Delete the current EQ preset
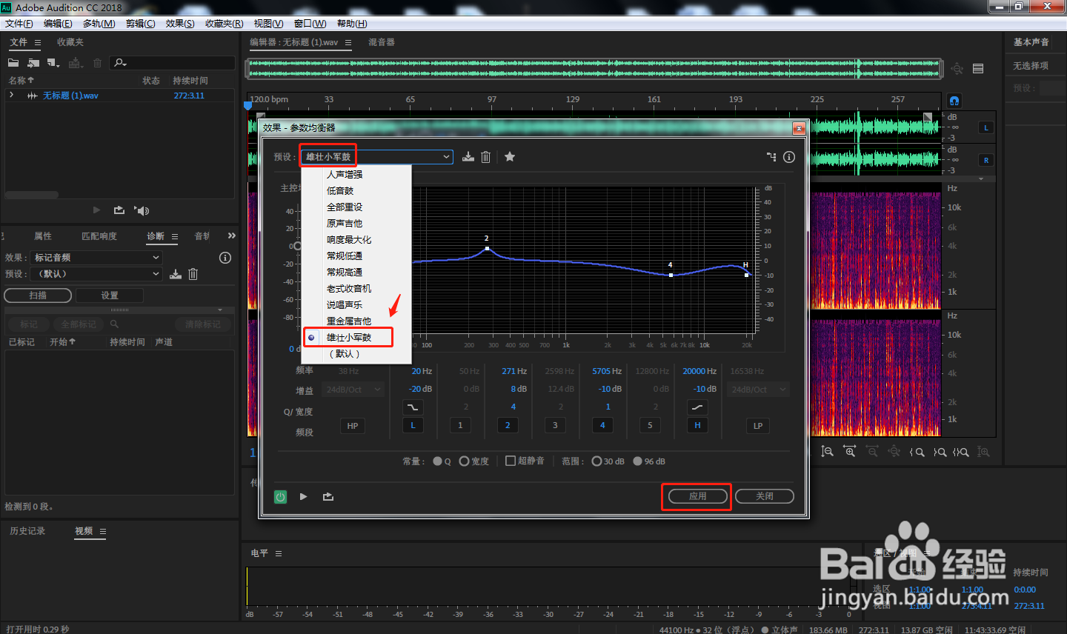 [486, 157]
